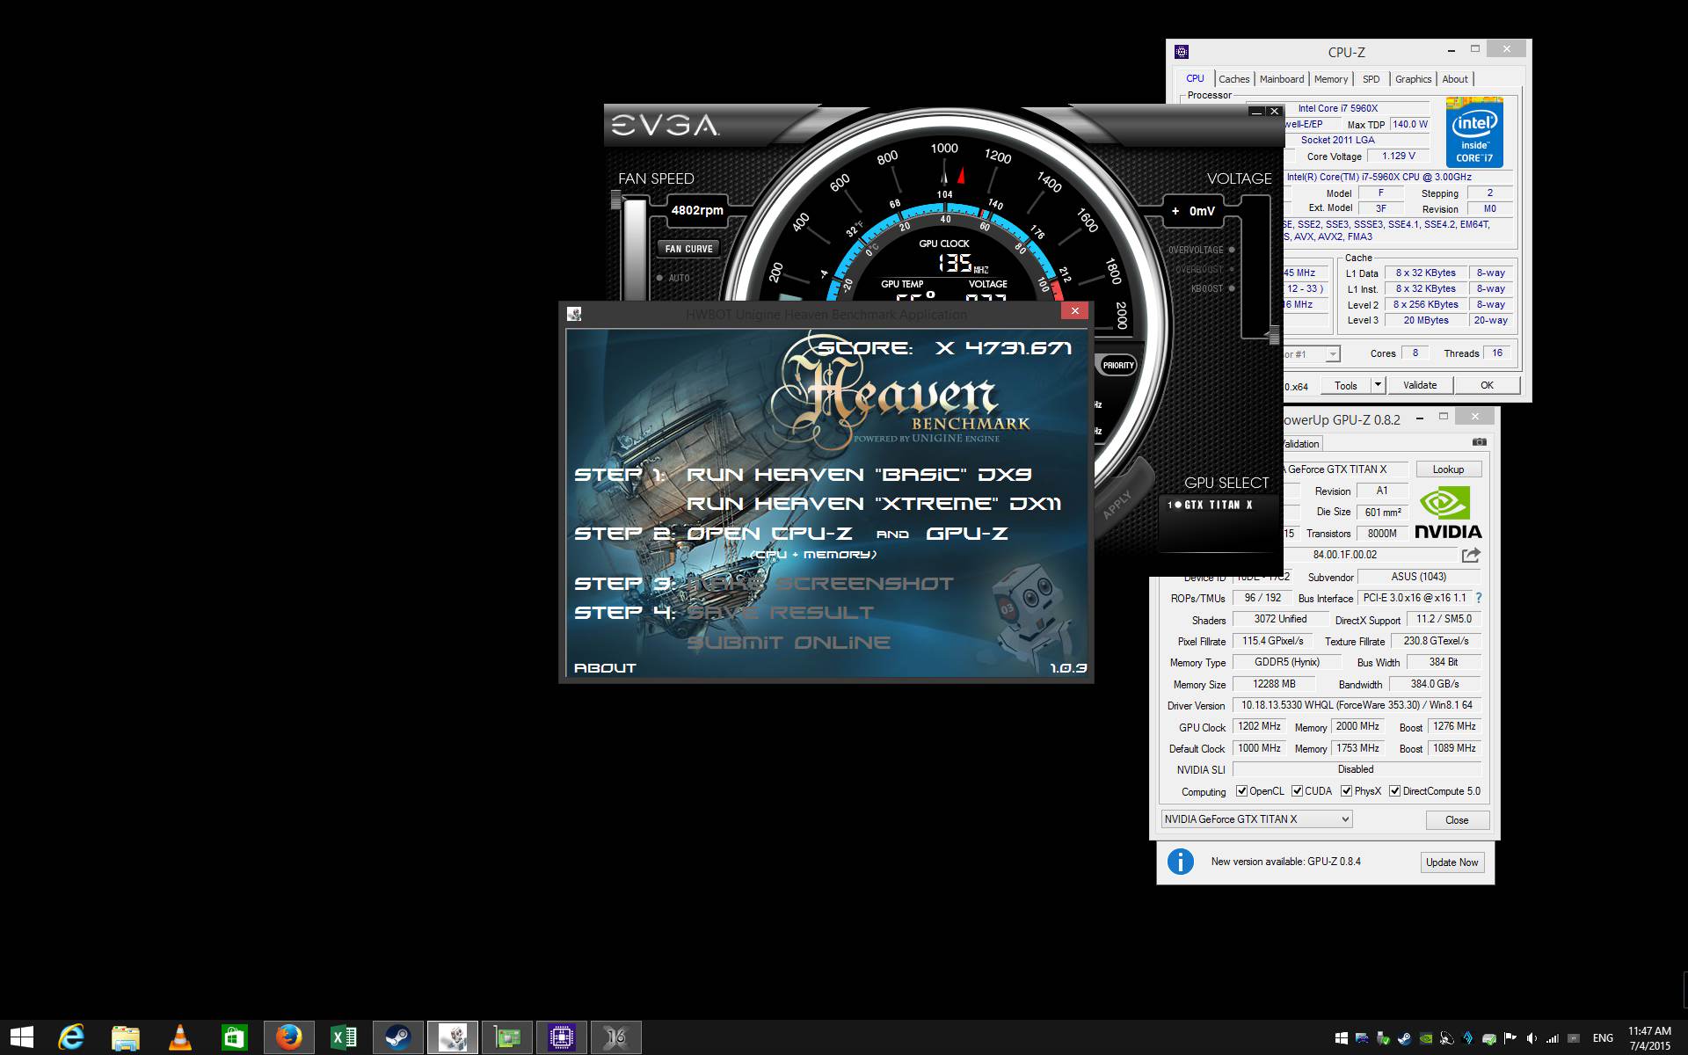Switch to the SPD tab in CPU-Z
The height and width of the screenshot is (1055, 1688).
[1371, 79]
